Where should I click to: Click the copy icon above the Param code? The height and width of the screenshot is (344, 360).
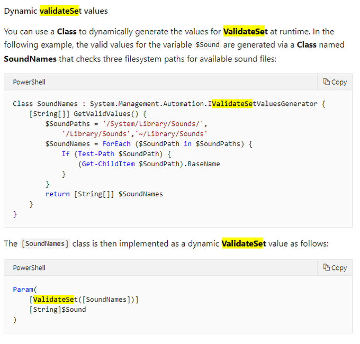(x=327, y=268)
